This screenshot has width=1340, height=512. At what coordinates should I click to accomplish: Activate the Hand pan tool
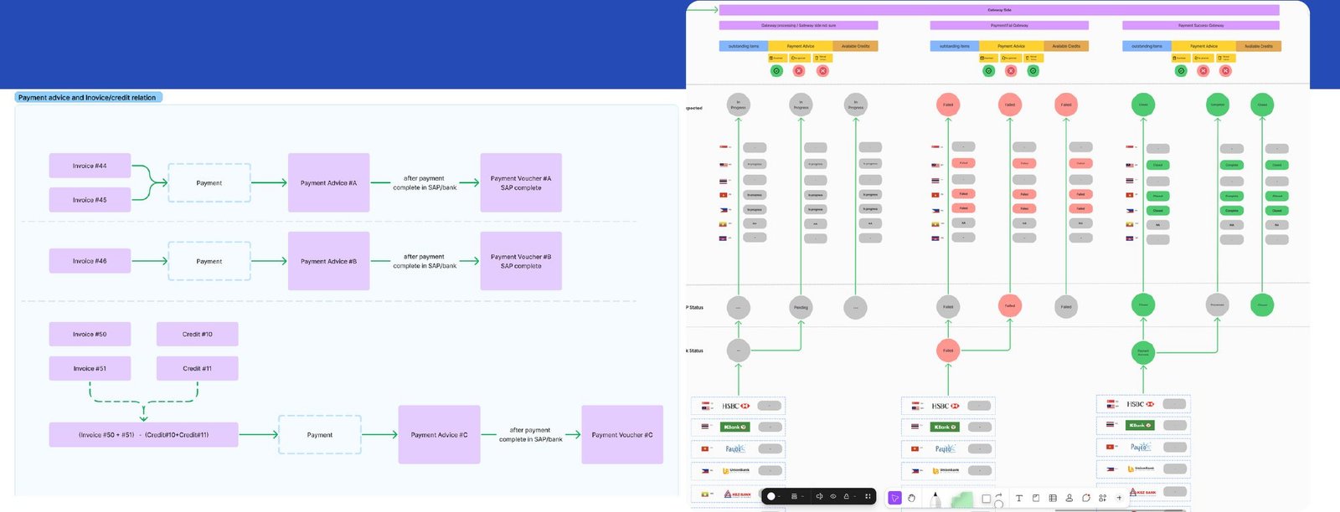[x=911, y=498]
